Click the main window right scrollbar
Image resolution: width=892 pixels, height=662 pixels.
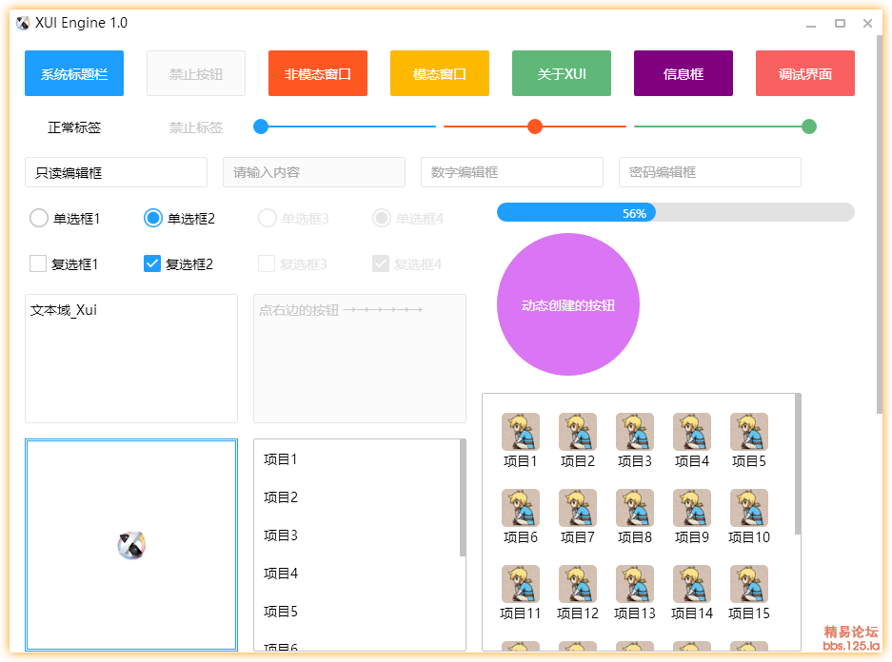(880, 224)
